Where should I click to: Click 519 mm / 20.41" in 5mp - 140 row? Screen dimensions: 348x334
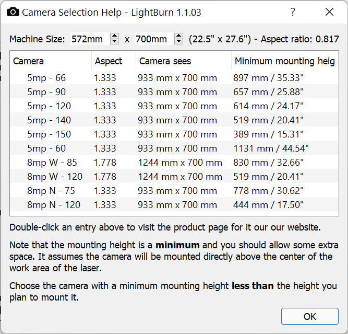pos(268,120)
